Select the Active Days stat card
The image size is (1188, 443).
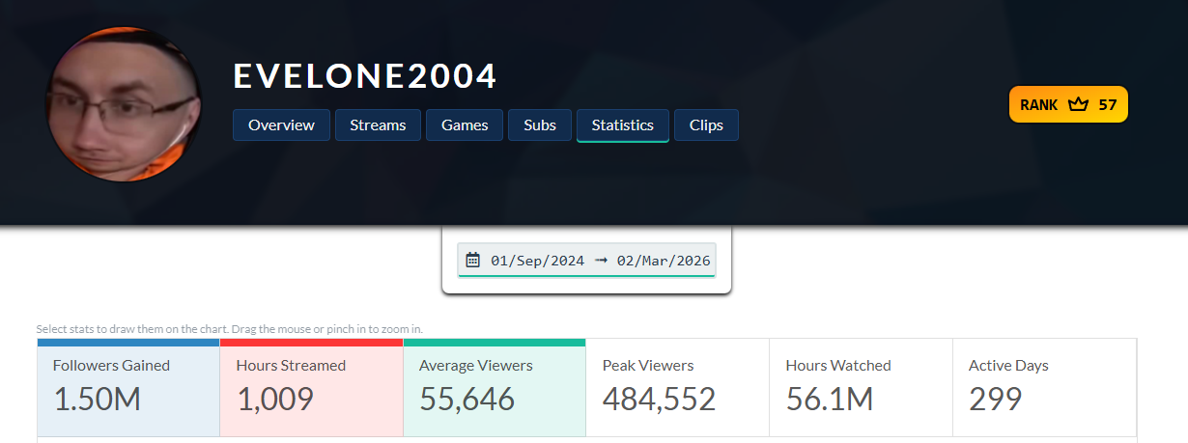click(x=1044, y=388)
